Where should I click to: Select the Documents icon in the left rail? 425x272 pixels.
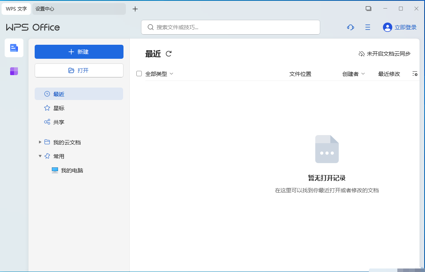click(x=14, y=47)
